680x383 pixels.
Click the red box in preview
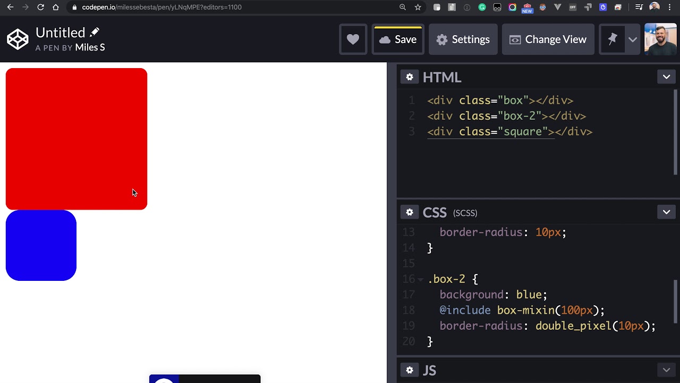point(76,139)
